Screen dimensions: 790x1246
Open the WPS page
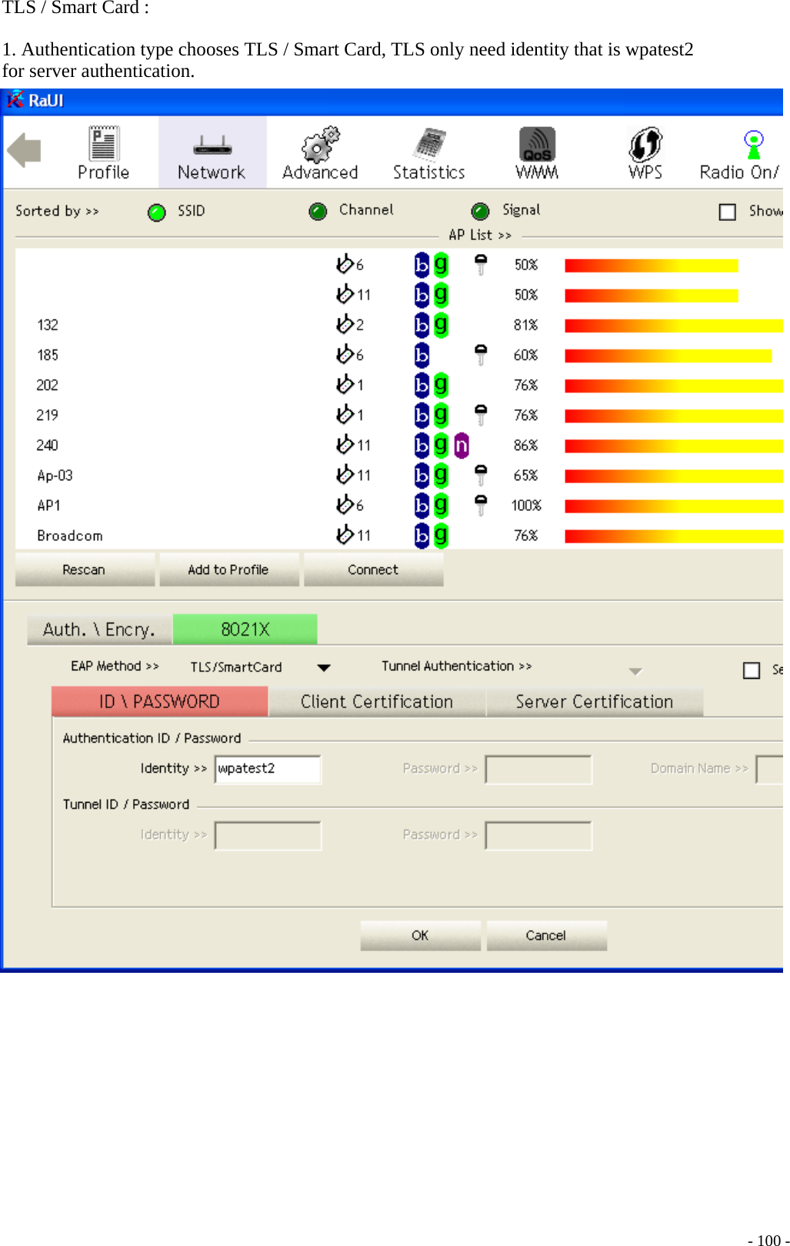(645, 153)
